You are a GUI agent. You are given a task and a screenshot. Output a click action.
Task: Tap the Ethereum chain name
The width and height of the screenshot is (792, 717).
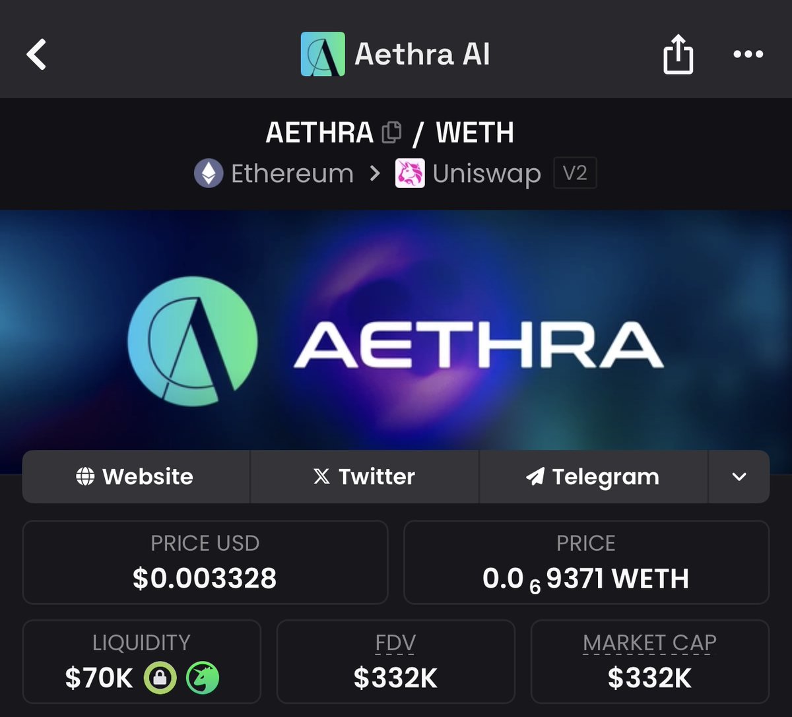(x=292, y=174)
